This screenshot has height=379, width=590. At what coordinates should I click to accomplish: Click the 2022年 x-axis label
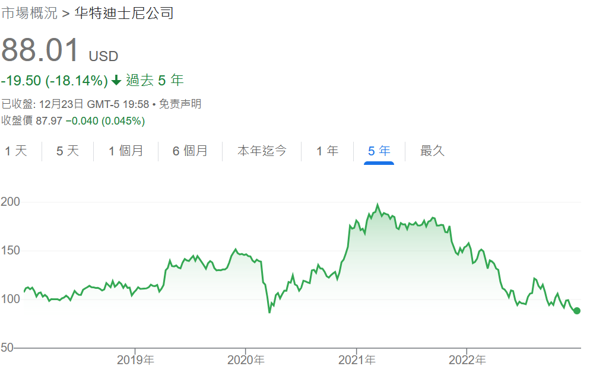click(467, 359)
